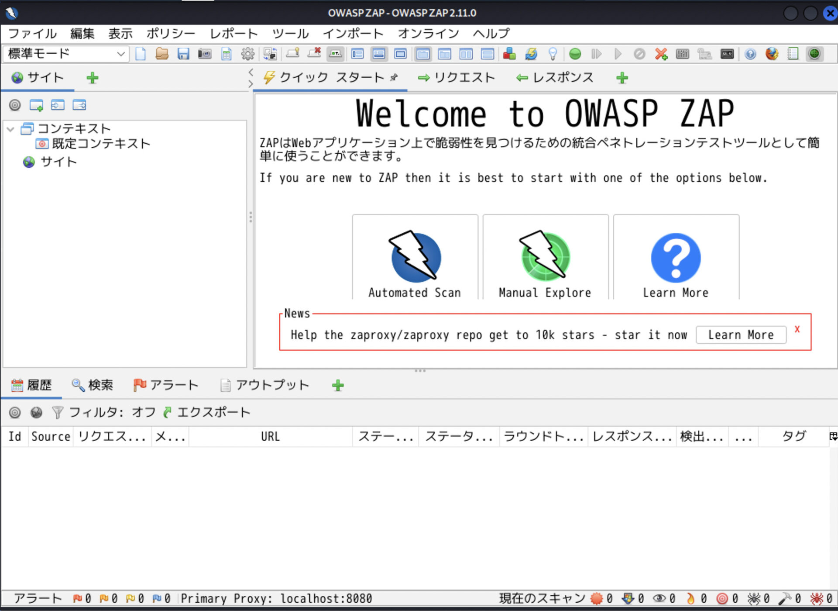
Task: Switch to the レスポンス tab
Action: point(555,78)
